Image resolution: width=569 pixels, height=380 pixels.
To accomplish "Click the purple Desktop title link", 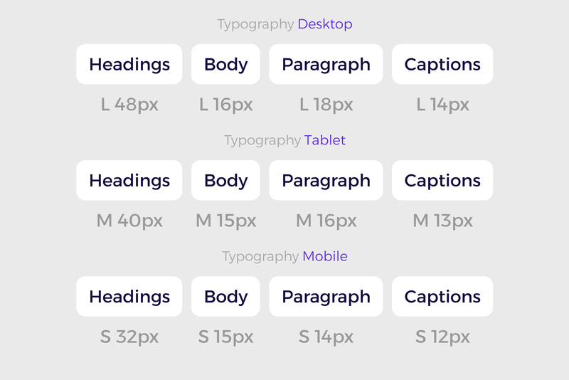I will (325, 24).
